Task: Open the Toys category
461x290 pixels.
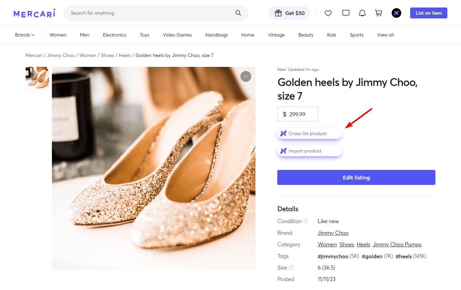Action: pyautogui.click(x=144, y=35)
